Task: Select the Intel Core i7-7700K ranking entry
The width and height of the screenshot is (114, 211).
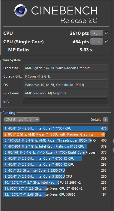Action: coord(55,128)
